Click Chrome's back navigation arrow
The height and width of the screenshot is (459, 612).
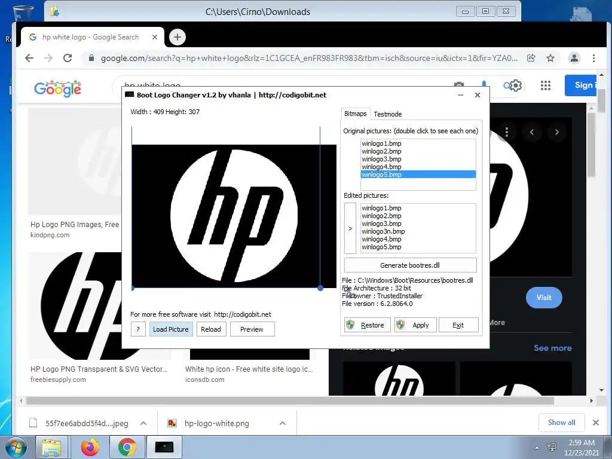pyautogui.click(x=29, y=58)
